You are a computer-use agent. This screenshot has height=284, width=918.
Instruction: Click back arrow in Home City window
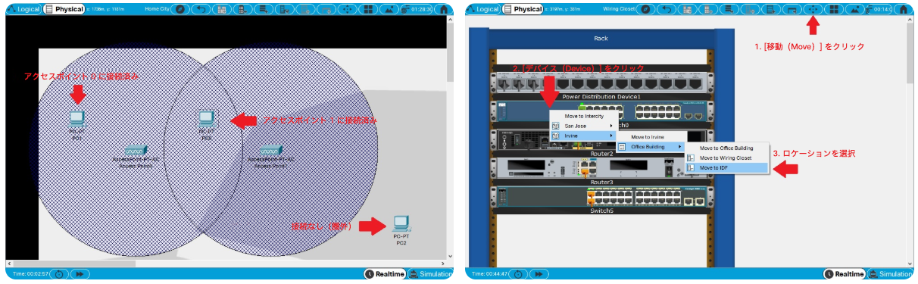click(x=201, y=9)
